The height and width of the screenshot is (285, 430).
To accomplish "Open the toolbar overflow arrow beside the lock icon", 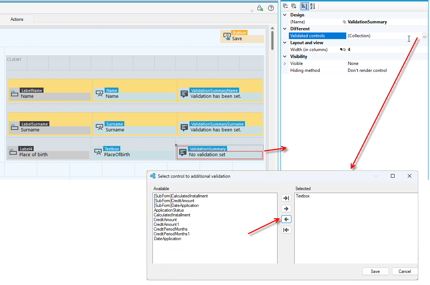I will tap(252, 11).
